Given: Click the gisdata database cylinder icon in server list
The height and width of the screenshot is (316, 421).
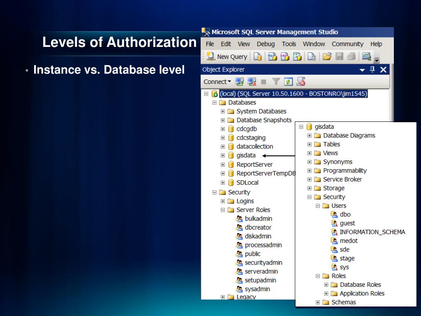Looking at the screenshot, I should pos(231,155).
